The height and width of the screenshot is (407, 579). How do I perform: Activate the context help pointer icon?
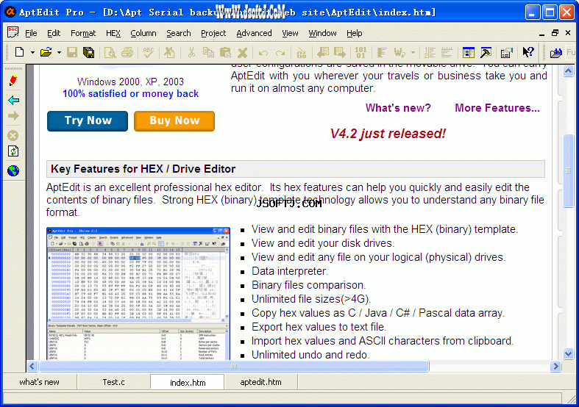coord(528,52)
